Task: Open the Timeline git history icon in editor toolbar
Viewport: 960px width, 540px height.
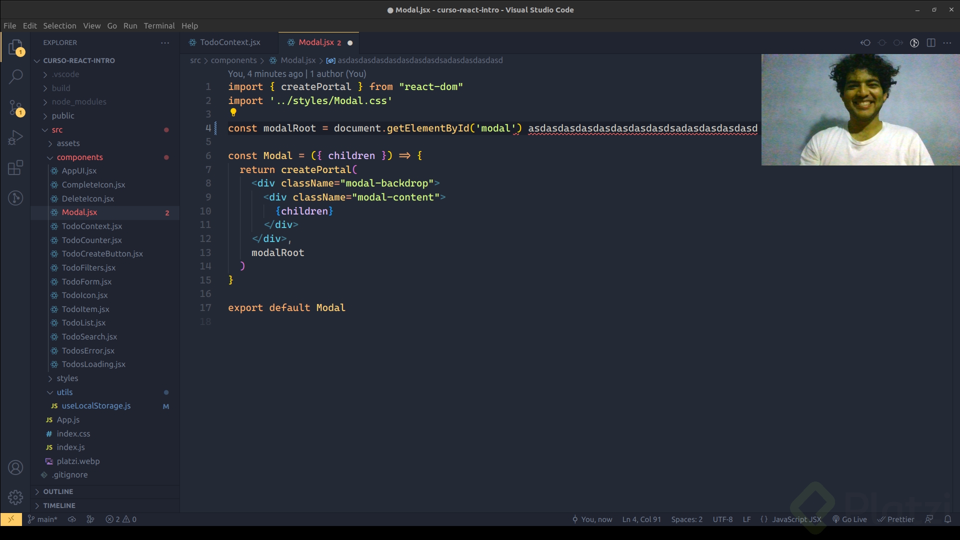Action: [915, 42]
